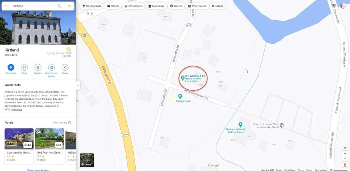The width and height of the screenshot is (350, 171).
Task: Activate Street View pegman
Action: (345, 165)
